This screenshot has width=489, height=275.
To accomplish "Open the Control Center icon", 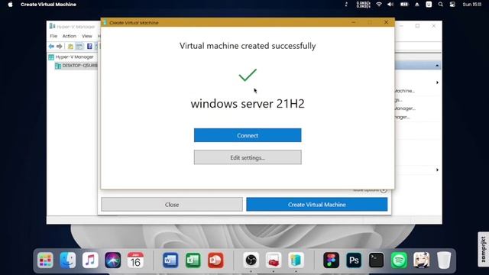I will click(x=452, y=5).
